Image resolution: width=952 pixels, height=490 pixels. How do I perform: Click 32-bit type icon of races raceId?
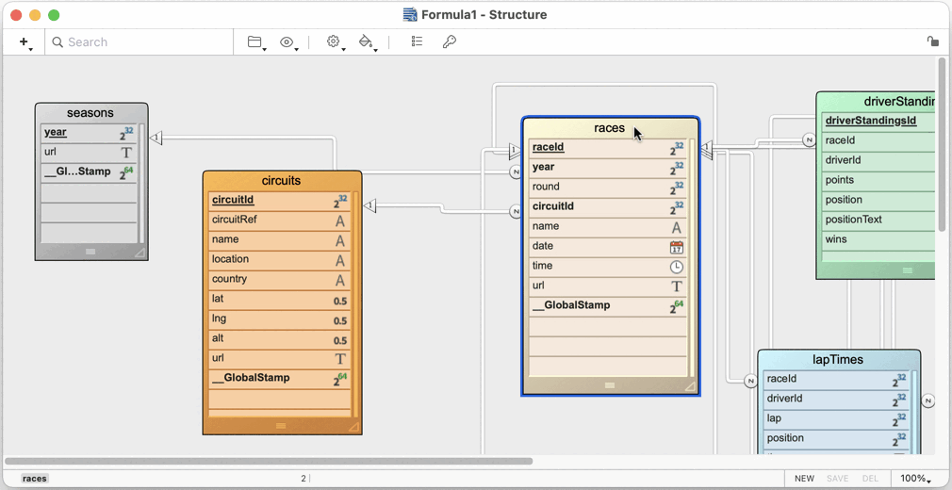pyautogui.click(x=677, y=149)
